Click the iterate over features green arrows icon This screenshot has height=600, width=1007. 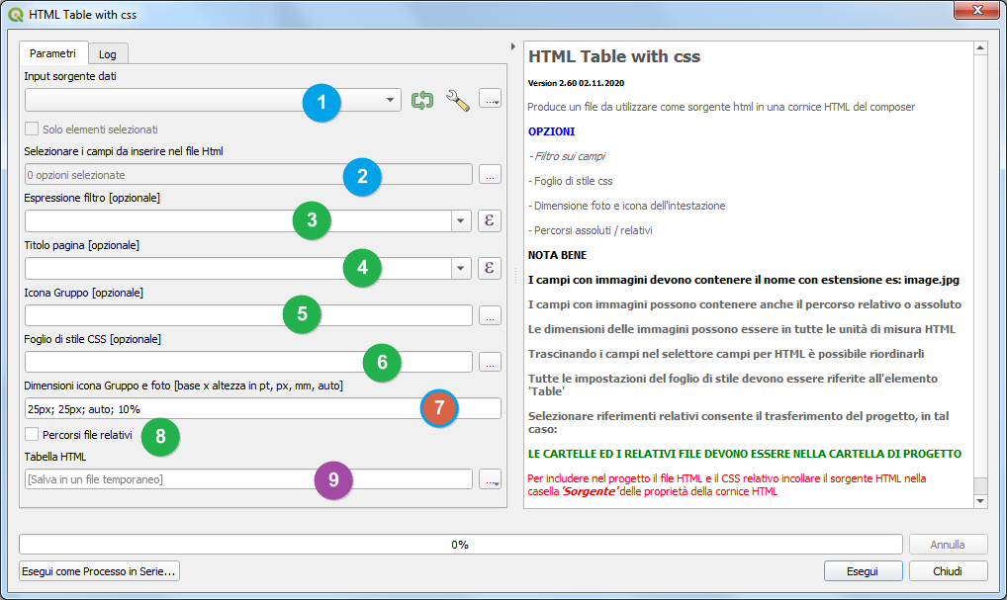coord(422,100)
